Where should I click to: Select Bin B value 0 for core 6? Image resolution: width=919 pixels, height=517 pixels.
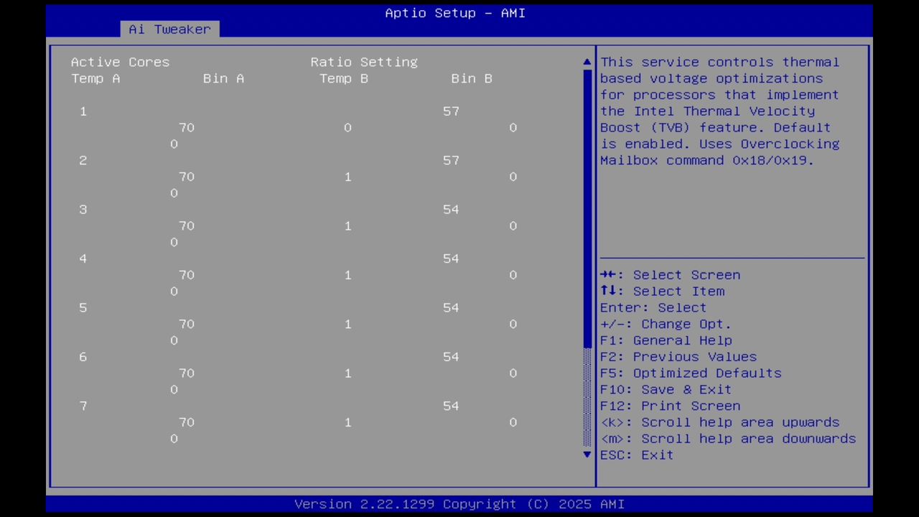[x=513, y=373]
